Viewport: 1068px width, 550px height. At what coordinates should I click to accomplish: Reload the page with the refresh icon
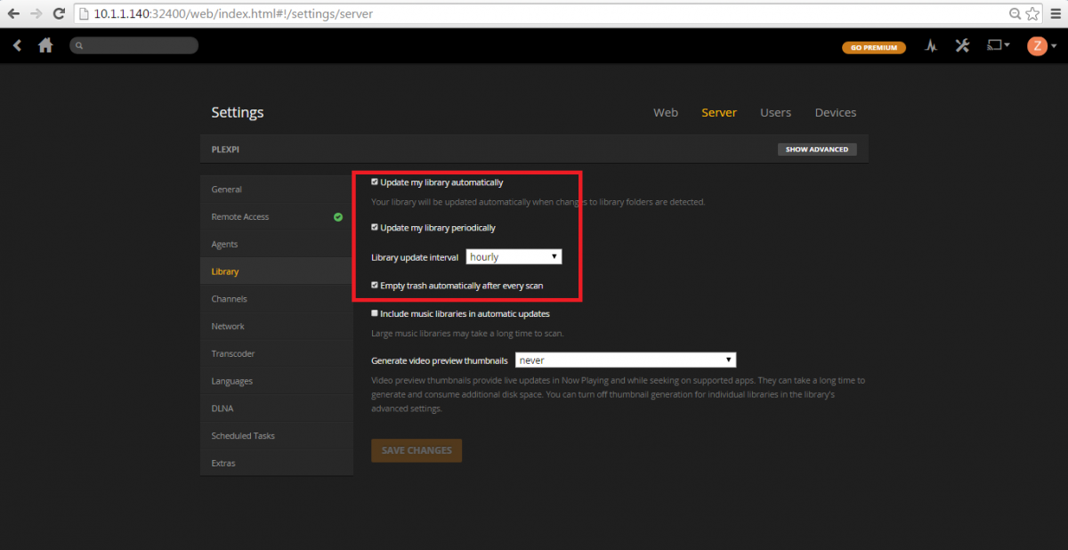pos(59,13)
